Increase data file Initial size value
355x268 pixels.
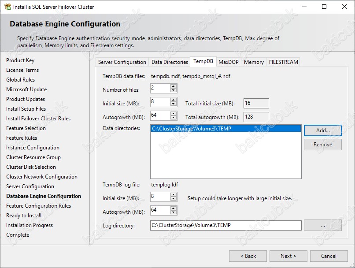174,100
